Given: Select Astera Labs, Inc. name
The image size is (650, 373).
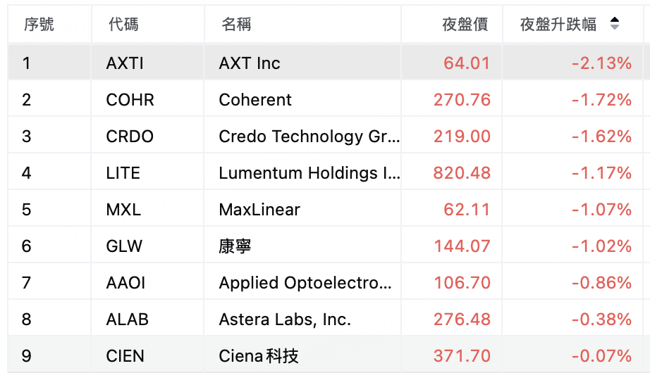Looking at the screenshot, I should coord(285,320).
